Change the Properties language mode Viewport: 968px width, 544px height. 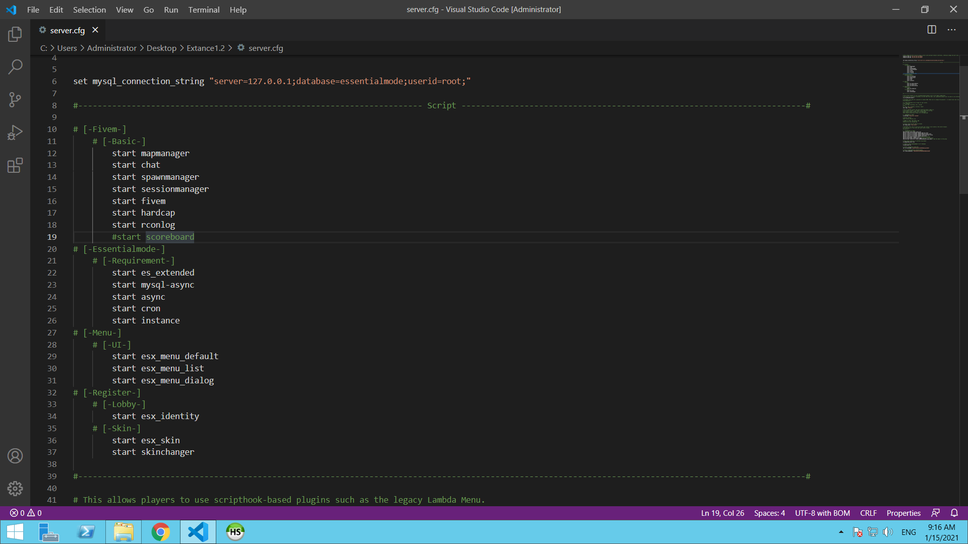click(x=903, y=513)
